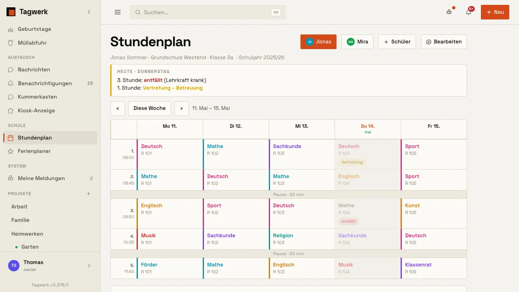Open the bug report icon
This screenshot has width=519, height=292.
coord(449,12)
